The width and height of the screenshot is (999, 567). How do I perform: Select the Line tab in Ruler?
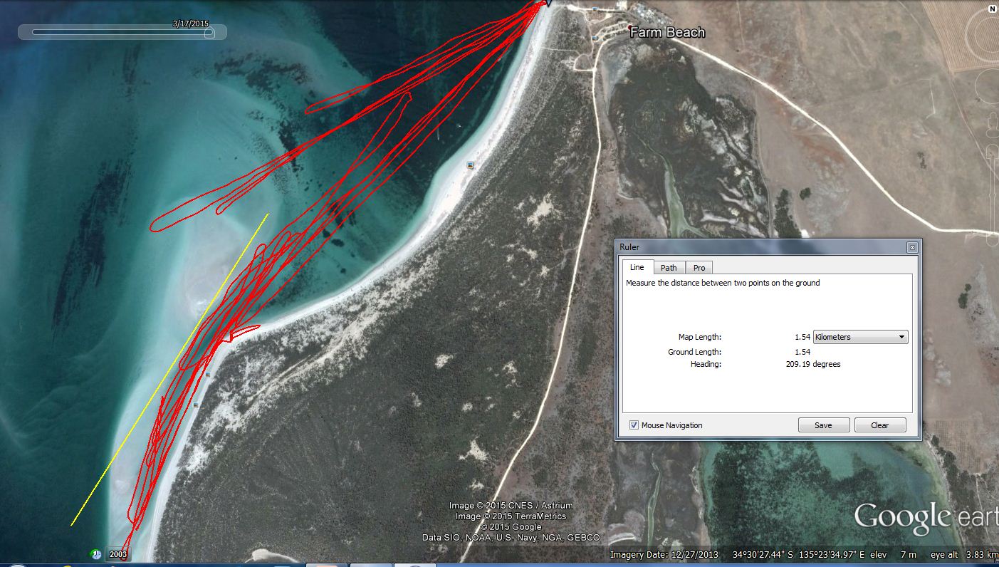pos(637,267)
